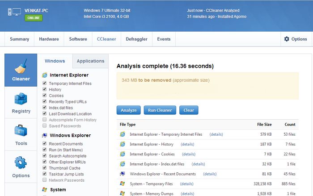The width and height of the screenshot is (313, 196).
Task: Click the Windows Explorer icon in sidebar header
Action: 44,135
